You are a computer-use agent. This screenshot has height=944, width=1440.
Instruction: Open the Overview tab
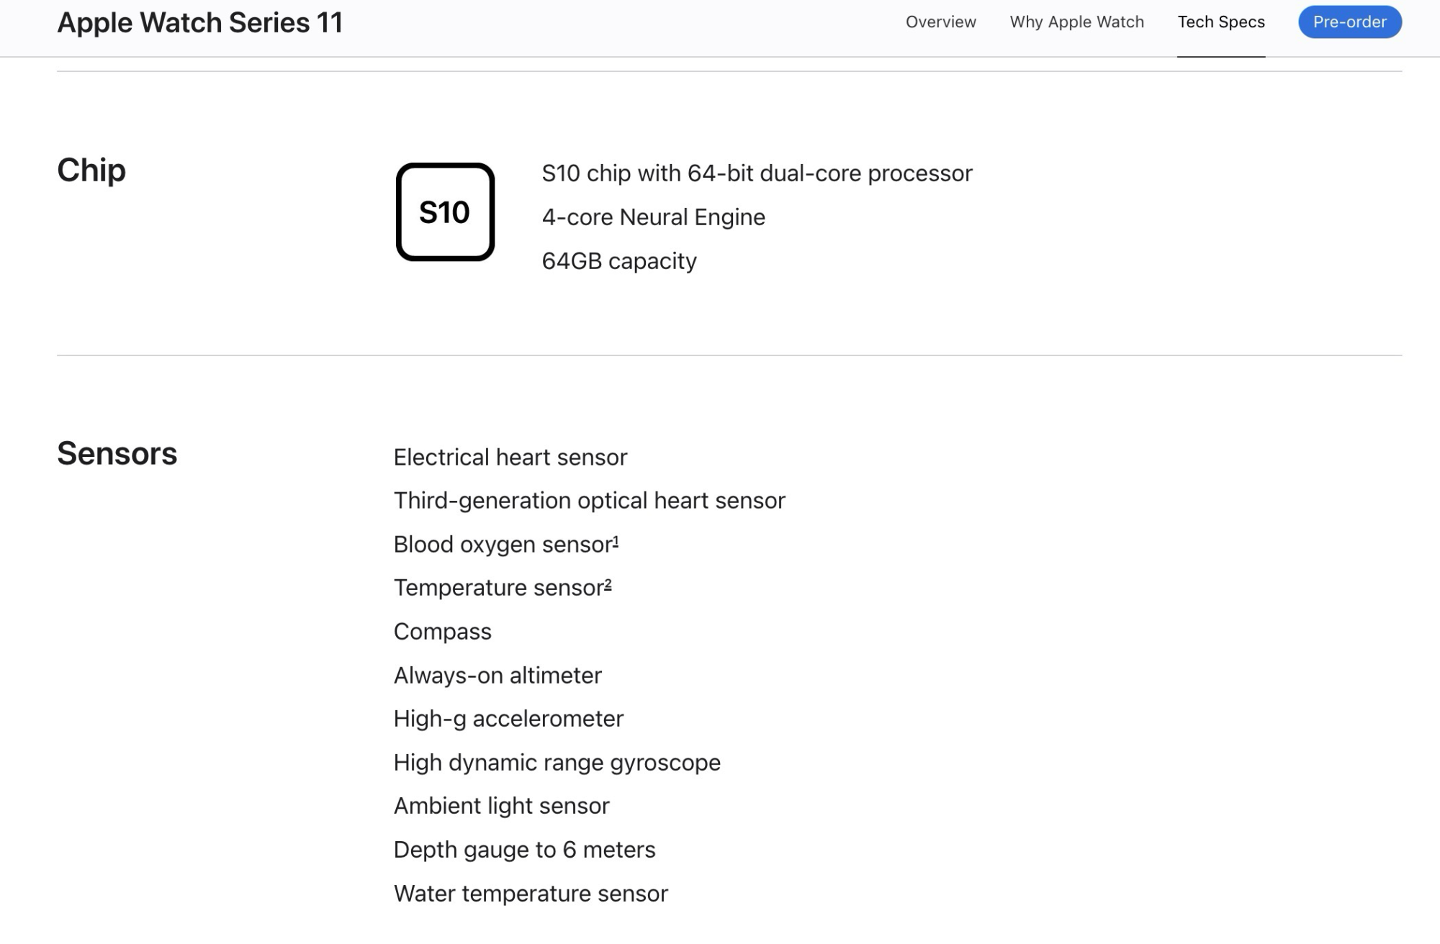[940, 22]
